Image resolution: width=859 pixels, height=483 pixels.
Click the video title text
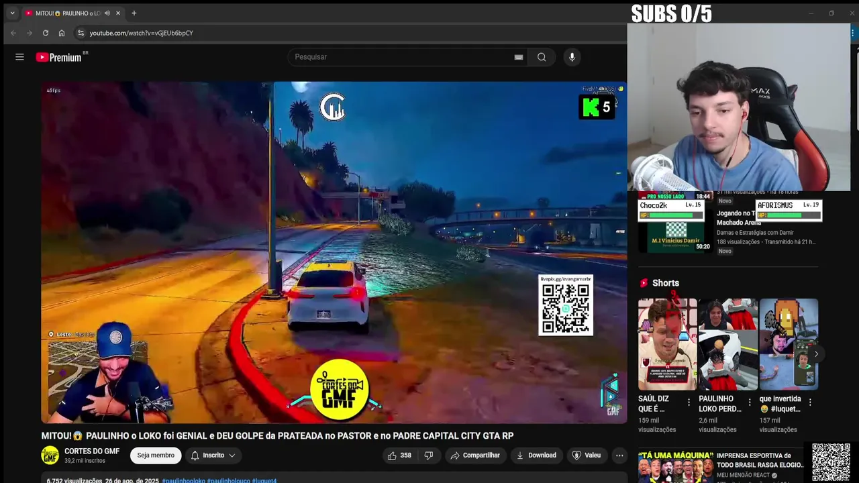click(x=277, y=436)
